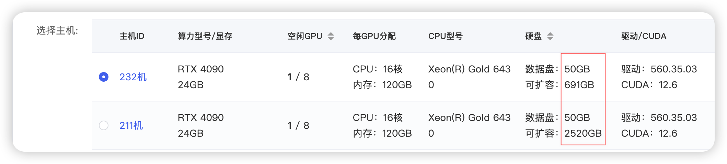Open the 211机 host link
This screenshot has width=727, height=164.
tap(131, 125)
